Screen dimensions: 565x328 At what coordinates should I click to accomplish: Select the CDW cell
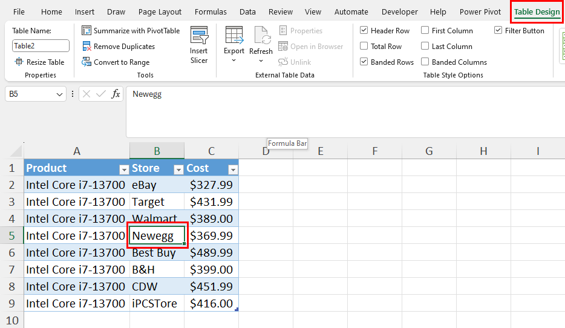(157, 286)
